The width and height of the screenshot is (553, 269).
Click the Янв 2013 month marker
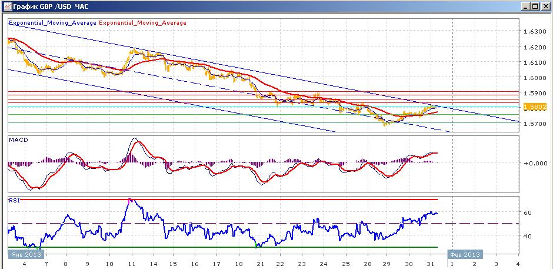pyautogui.click(x=26, y=254)
